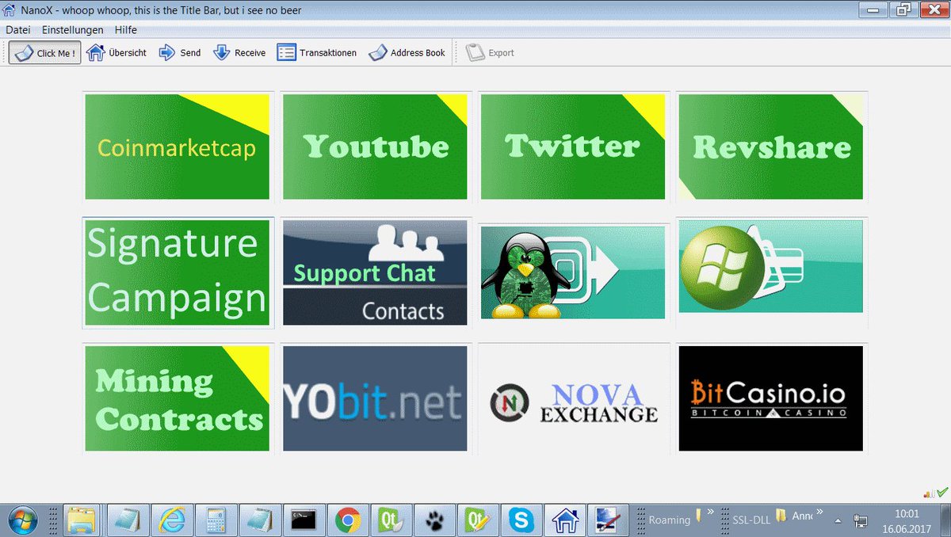Click the 'Click Me !' toolbar button
This screenshot has width=951, height=537.
click(45, 53)
